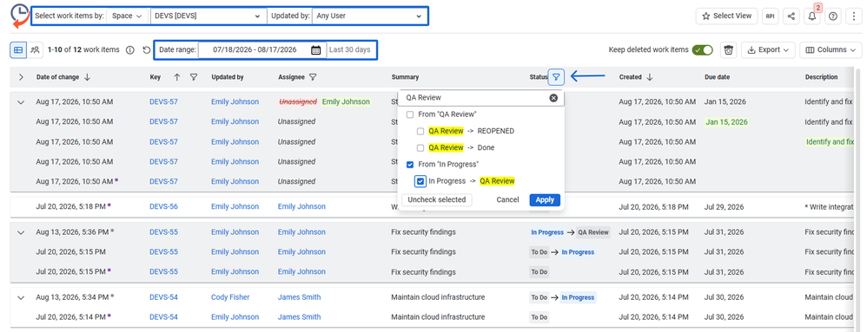Click the Last 30 days label

[349, 50]
